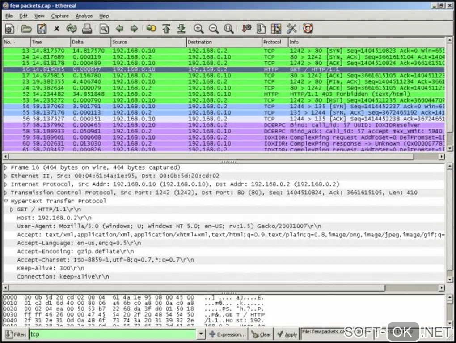Click the coloring rules icon
Screen dimensions: 456x343
[x=276, y=29]
